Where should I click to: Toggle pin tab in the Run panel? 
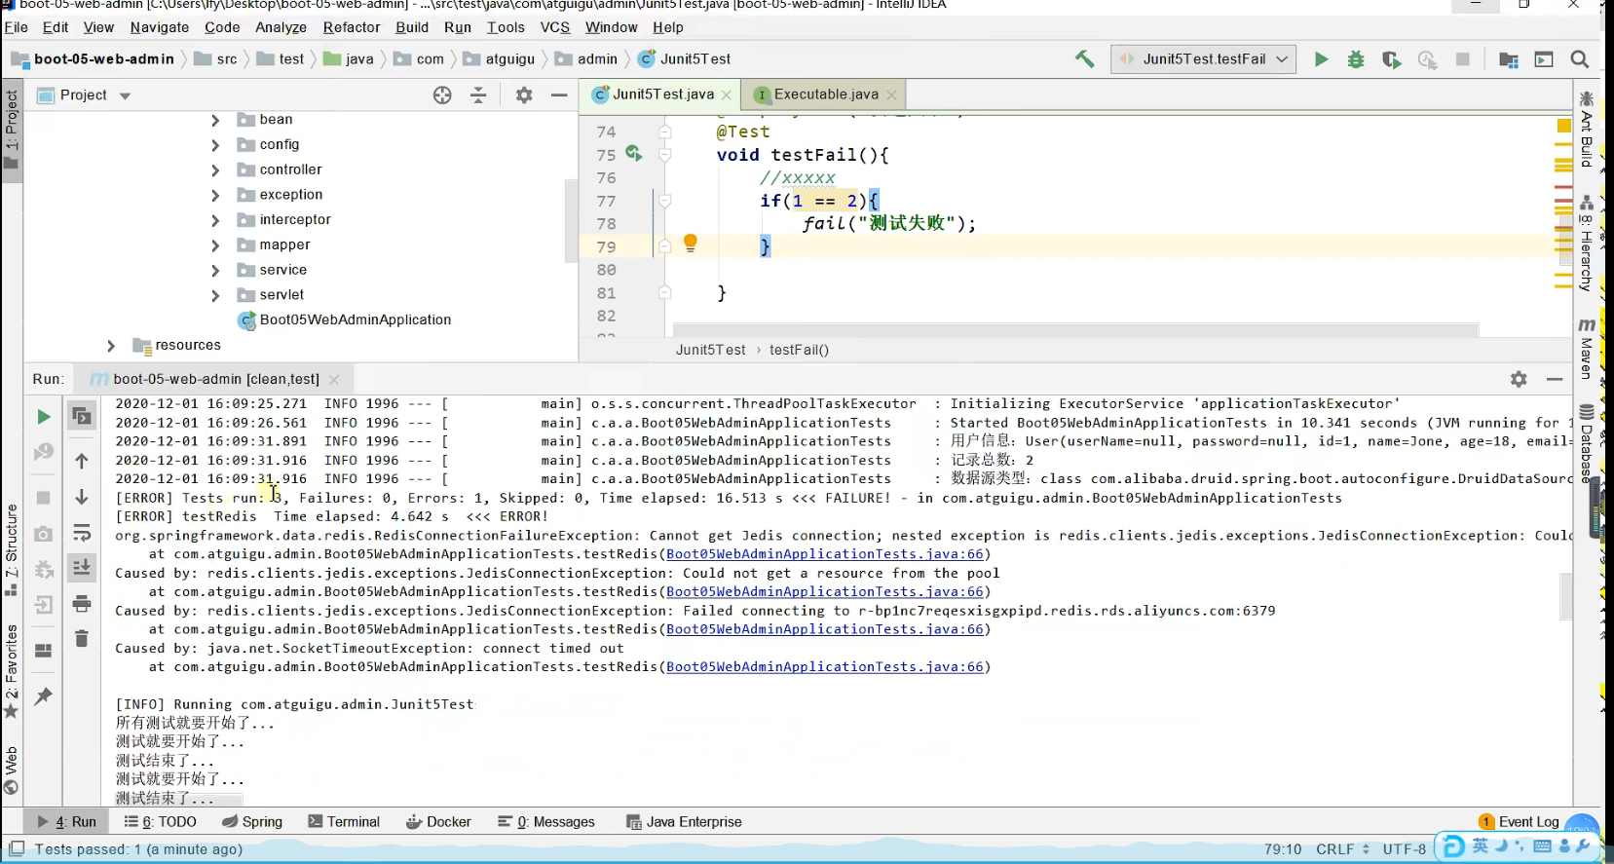[43, 695]
